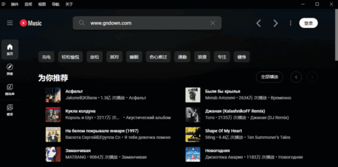This screenshot has height=167, width=338.
Task: Open the artist link Sting
Action: pyautogui.click(x=210, y=137)
